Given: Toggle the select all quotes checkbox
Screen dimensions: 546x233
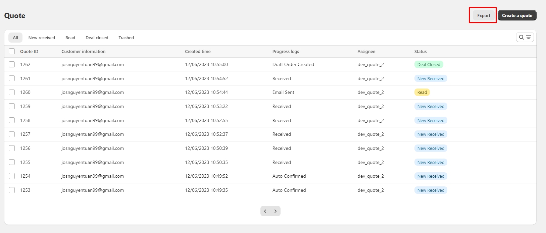Looking at the screenshot, I should coord(12,51).
